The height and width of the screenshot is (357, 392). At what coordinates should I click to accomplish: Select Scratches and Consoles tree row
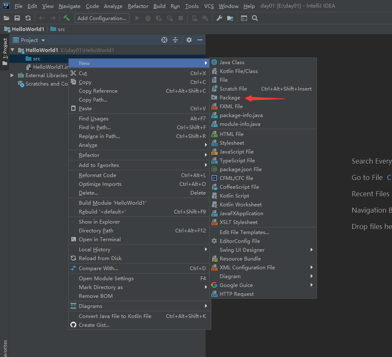click(43, 84)
